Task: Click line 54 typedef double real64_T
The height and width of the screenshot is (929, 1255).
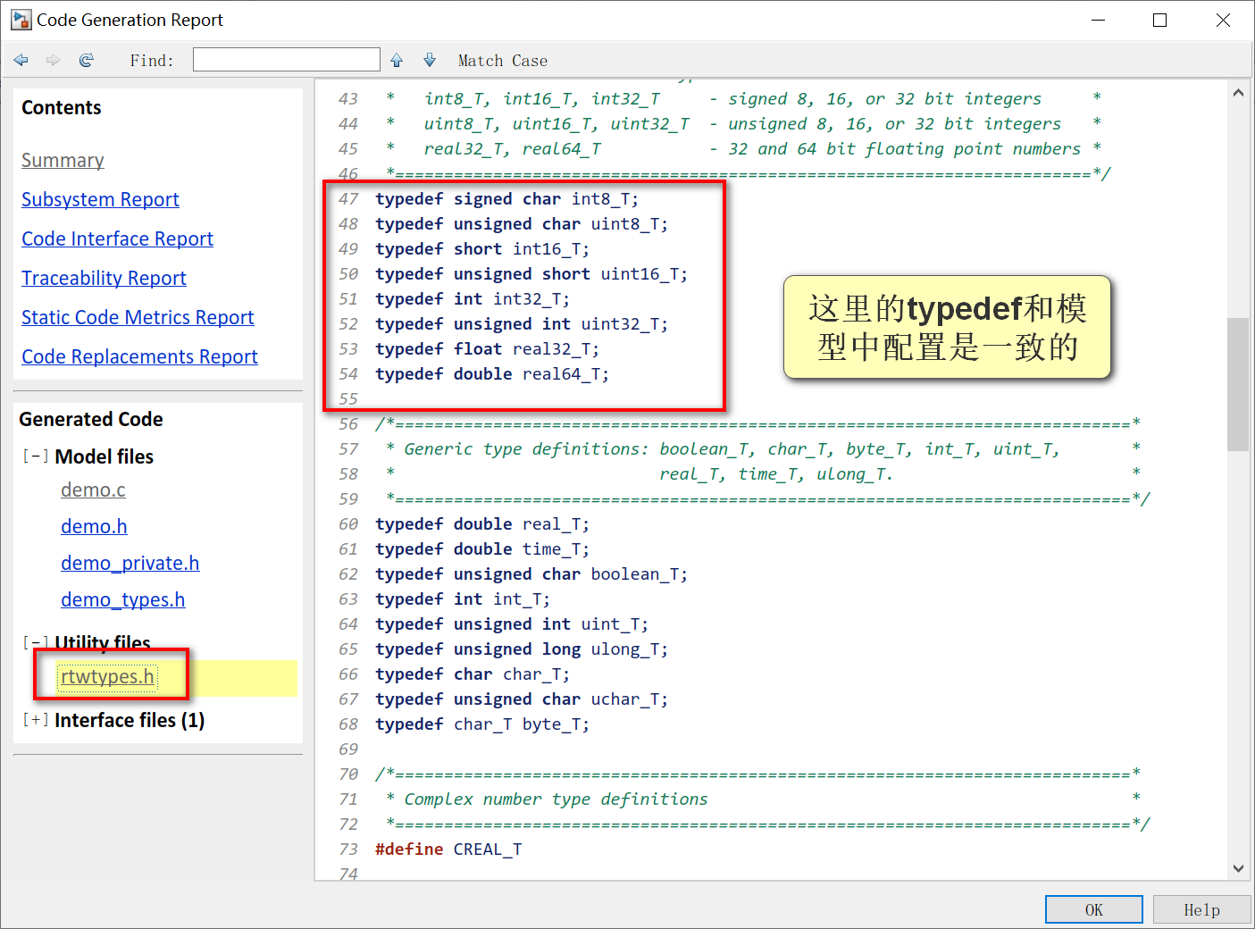Action: pyautogui.click(x=492, y=374)
